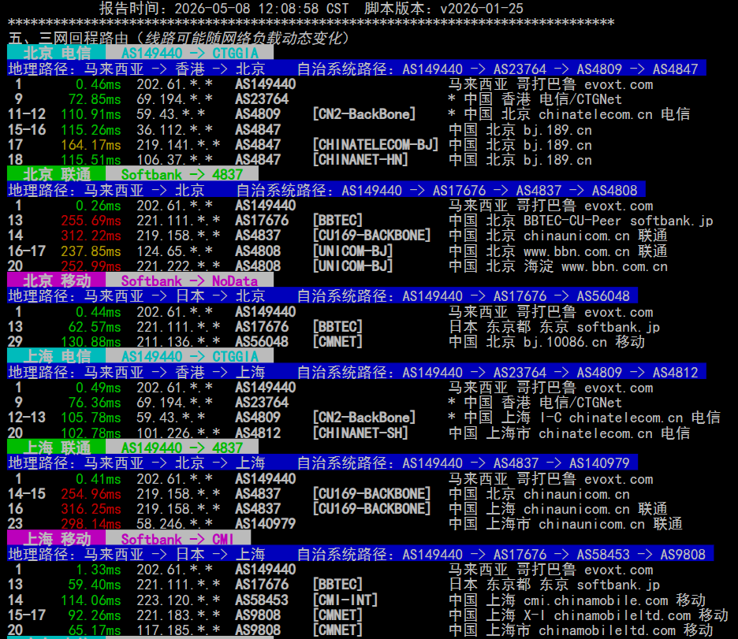Image resolution: width=738 pixels, height=639 pixels.
Task: Select the AS140979 entry on hop 23
Action: click(x=266, y=524)
